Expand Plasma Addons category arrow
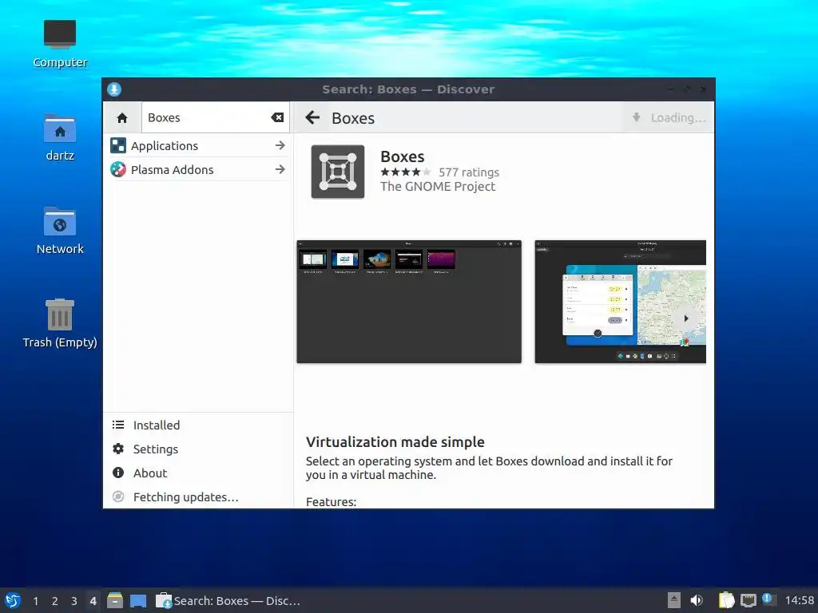Viewport: 818px width, 613px height. point(280,169)
